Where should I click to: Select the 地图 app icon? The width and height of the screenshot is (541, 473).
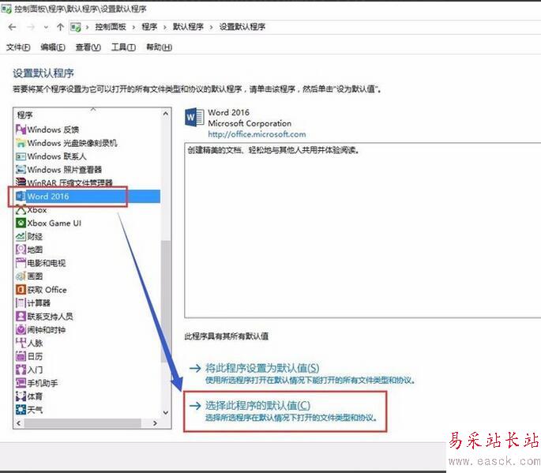click(21, 250)
